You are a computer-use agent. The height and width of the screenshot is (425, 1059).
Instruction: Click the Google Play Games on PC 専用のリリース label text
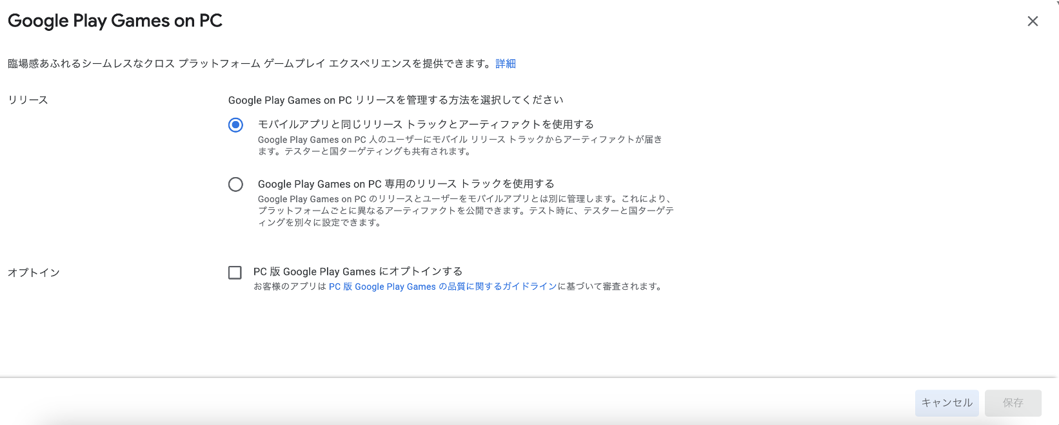(406, 184)
